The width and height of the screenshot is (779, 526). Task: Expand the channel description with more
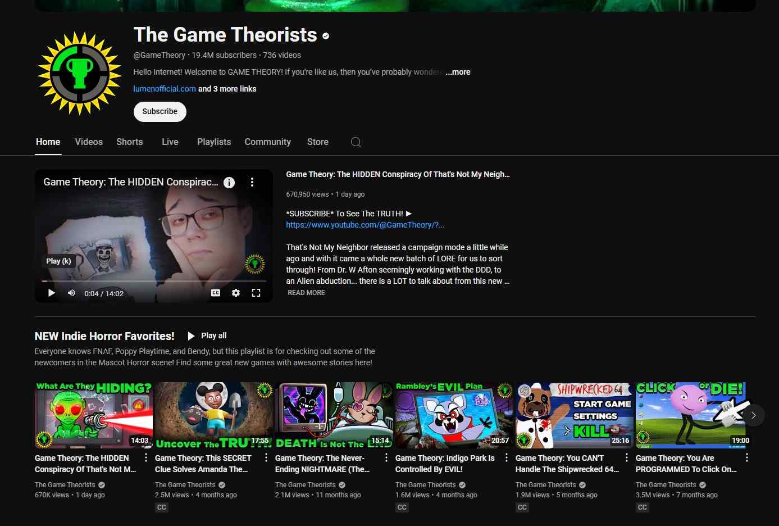(458, 72)
